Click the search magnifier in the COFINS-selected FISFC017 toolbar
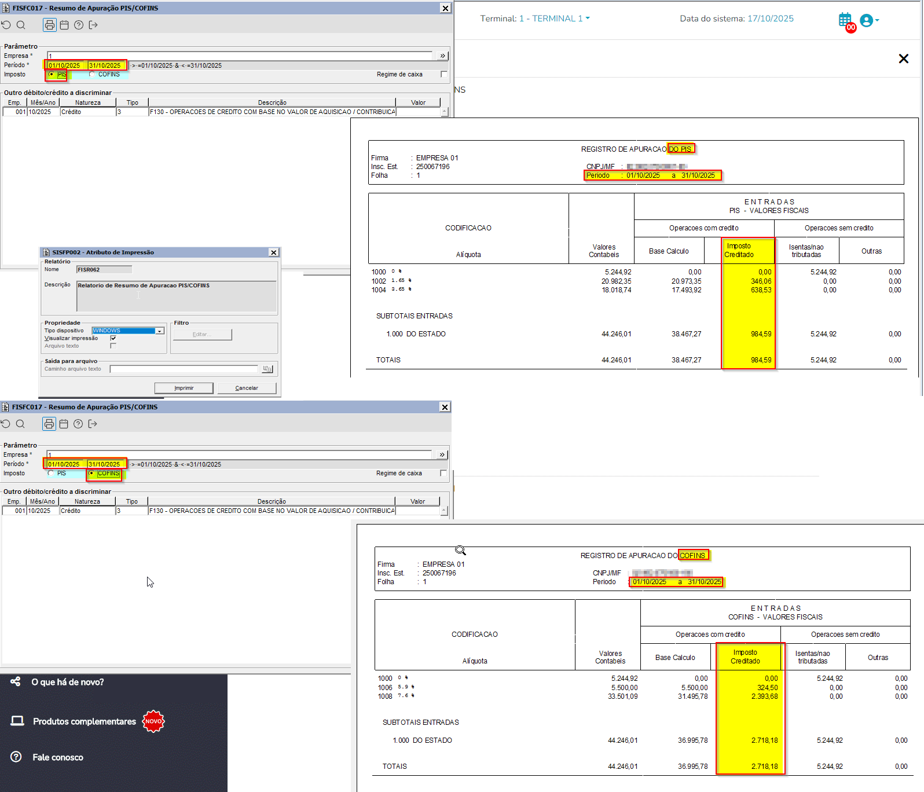The image size is (924, 792). tap(20, 424)
